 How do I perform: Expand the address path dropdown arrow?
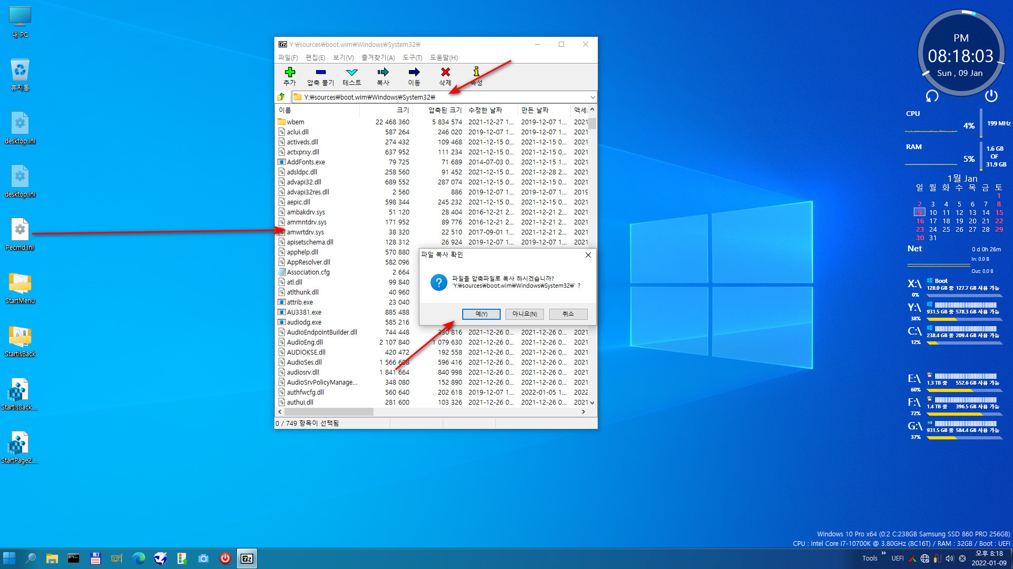592,97
